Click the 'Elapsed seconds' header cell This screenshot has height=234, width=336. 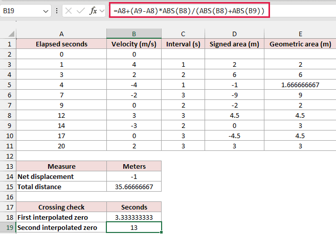pos(61,44)
